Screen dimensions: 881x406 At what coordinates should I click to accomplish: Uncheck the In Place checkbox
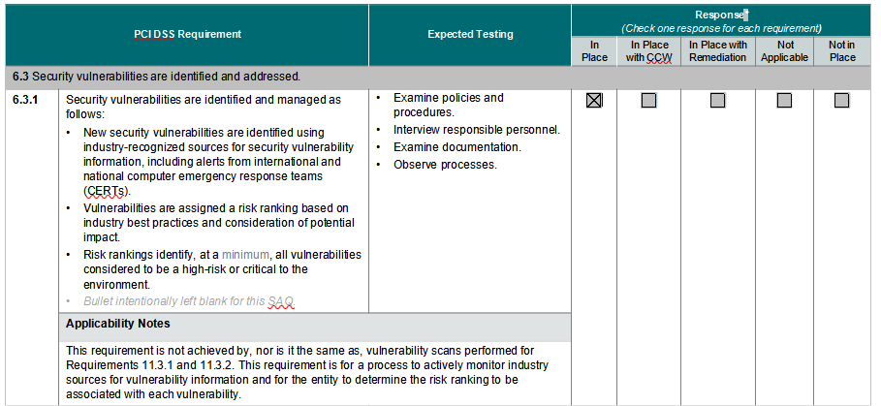pyautogui.click(x=594, y=101)
